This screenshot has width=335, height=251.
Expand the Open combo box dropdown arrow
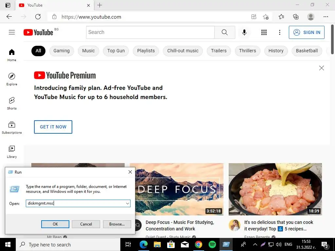pos(128,203)
